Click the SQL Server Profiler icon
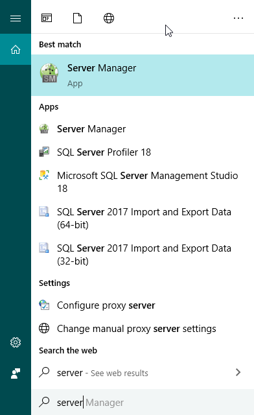The width and height of the screenshot is (254, 415). tap(44, 152)
